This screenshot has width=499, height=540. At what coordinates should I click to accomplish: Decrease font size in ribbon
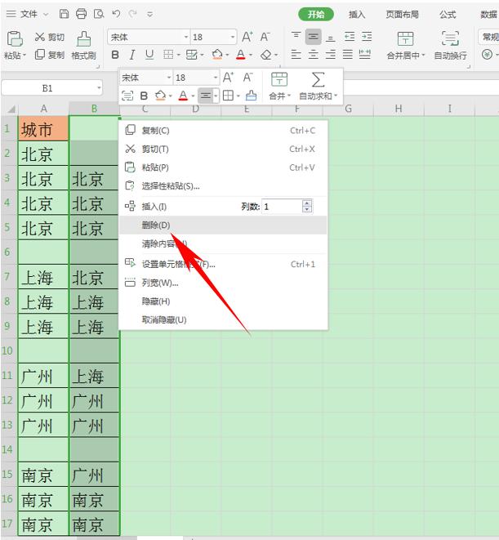click(265, 37)
